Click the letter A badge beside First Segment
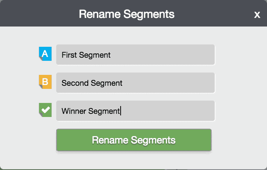This screenshot has height=170, width=267. coord(45,54)
